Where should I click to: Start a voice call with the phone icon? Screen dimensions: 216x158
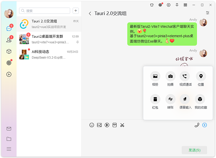(197, 125)
